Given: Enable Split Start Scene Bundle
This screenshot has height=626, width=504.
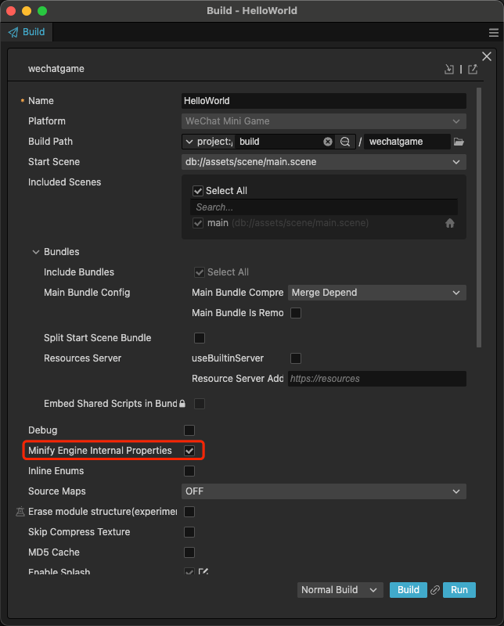Looking at the screenshot, I should coord(200,338).
